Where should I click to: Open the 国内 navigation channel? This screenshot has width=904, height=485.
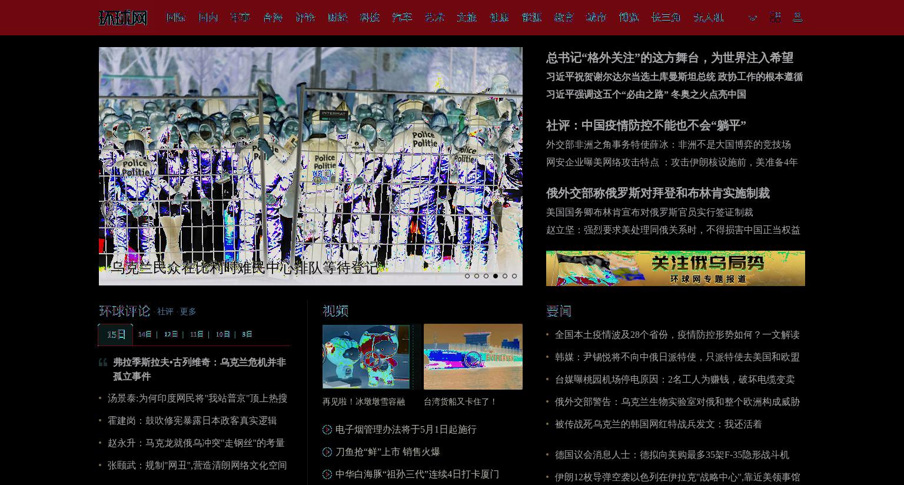coord(208,18)
